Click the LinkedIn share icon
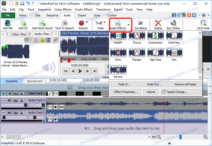The image size is (212, 146). tap(194, 15)
